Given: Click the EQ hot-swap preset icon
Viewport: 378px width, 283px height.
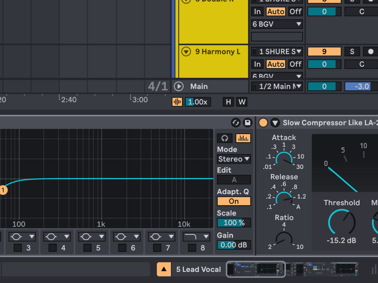Looking at the screenshot, I should point(236,123).
